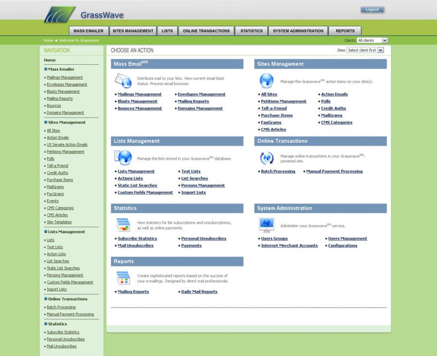This screenshot has height=356, width=437.
Task: Collapse the Sites Management navigation section
Action: pos(46,122)
